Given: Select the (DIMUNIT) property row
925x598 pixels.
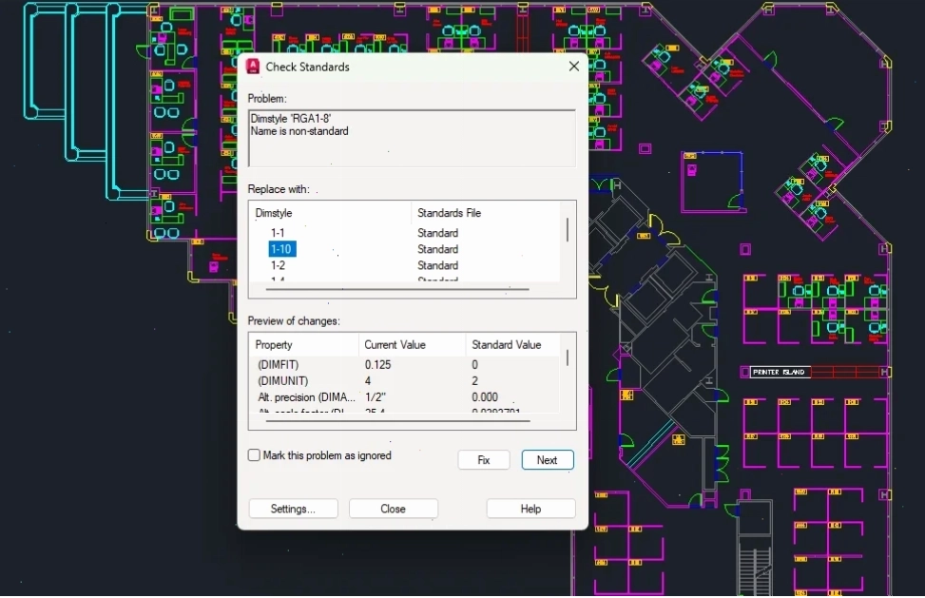Looking at the screenshot, I should pyautogui.click(x=407, y=381).
